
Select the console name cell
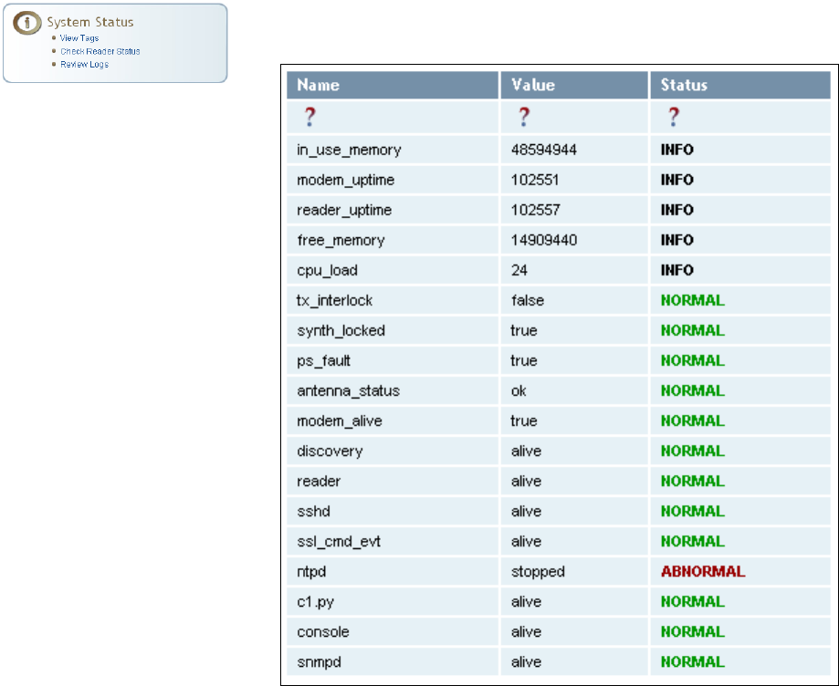coord(393,631)
